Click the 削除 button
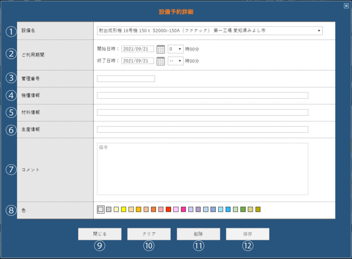This screenshot has width=352, height=259. point(198,234)
